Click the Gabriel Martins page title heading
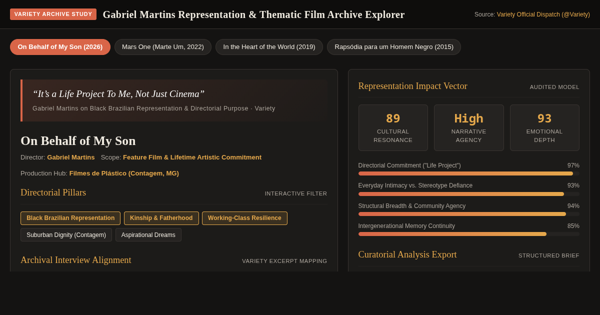 click(253, 14)
